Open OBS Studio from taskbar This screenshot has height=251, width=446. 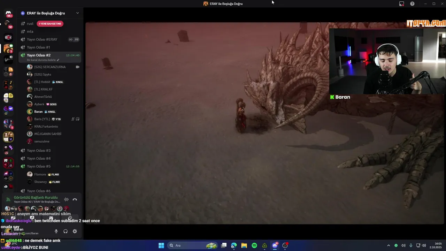pos(285,245)
